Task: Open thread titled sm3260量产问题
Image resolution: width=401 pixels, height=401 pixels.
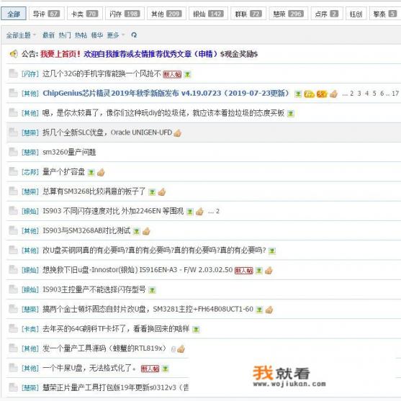Action: pos(69,152)
